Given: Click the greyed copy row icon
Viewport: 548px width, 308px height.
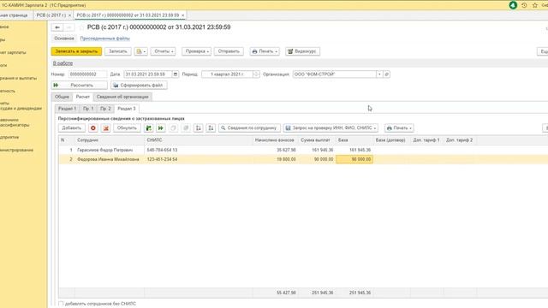Looking at the screenshot, I should [x=173, y=128].
